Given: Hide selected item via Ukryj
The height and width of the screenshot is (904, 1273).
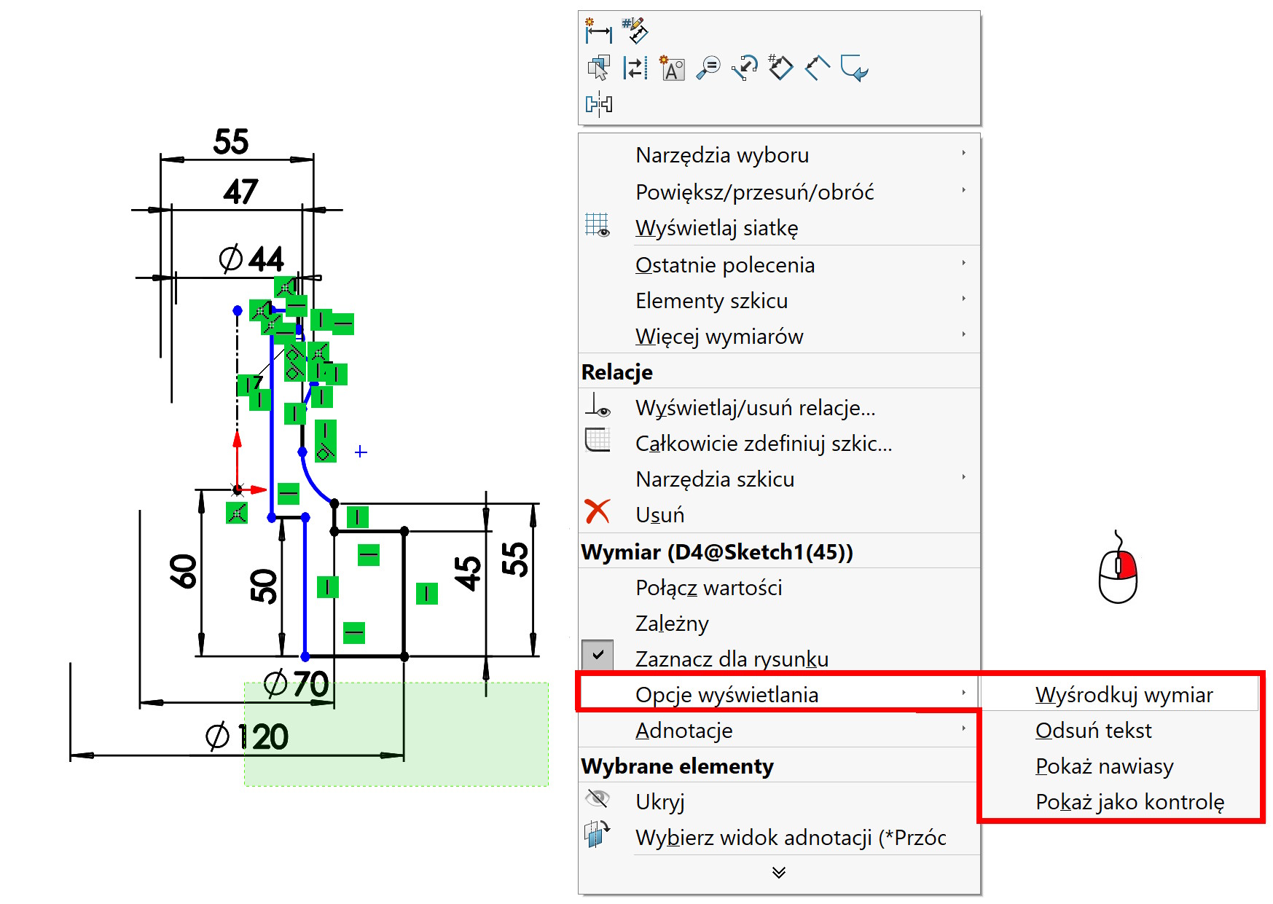Looking at the screenshot, I should 659,802.
